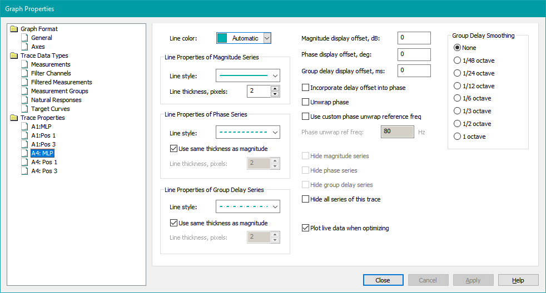Click the page icon beside A4: Pos 1
This screenshot has width=546, height=293.
[x=24, y=162]
